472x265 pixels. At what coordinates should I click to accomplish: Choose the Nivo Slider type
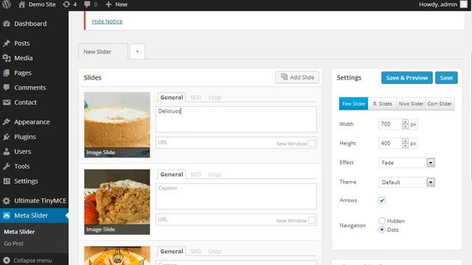[411, 104]
